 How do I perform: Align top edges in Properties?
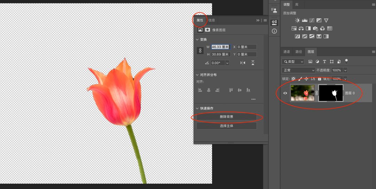[231, 90]
